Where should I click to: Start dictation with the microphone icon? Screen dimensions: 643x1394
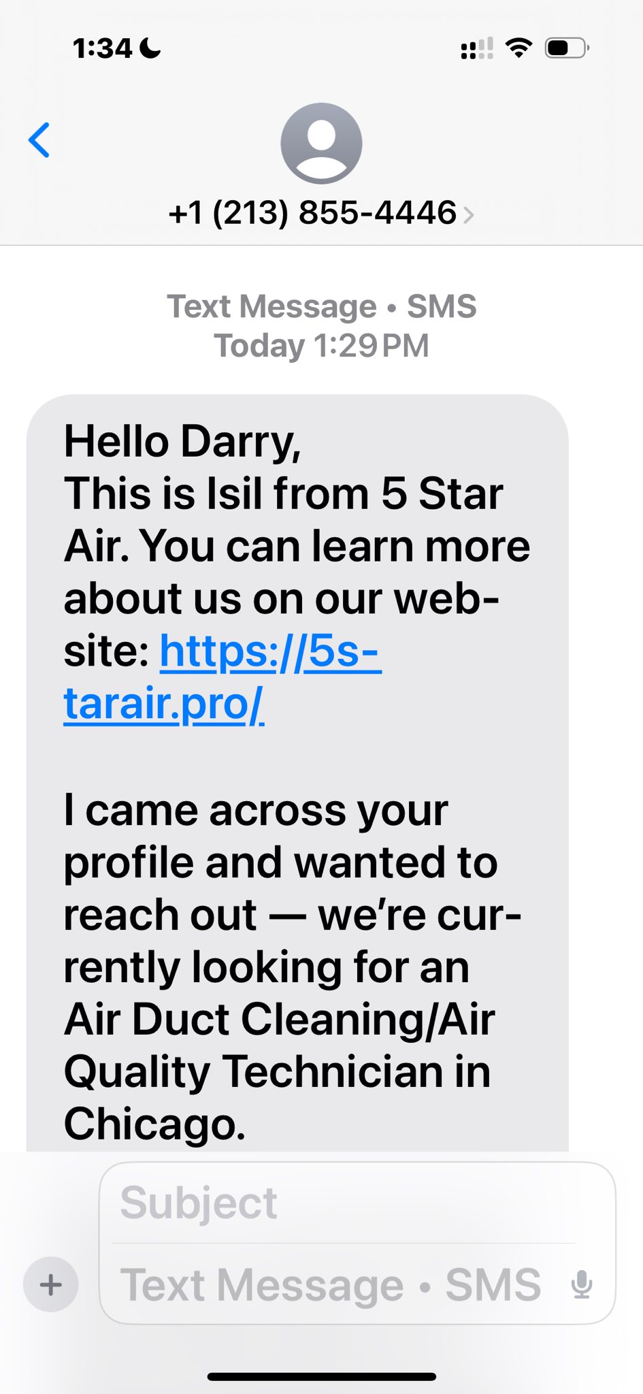(x=581, y=1285)
